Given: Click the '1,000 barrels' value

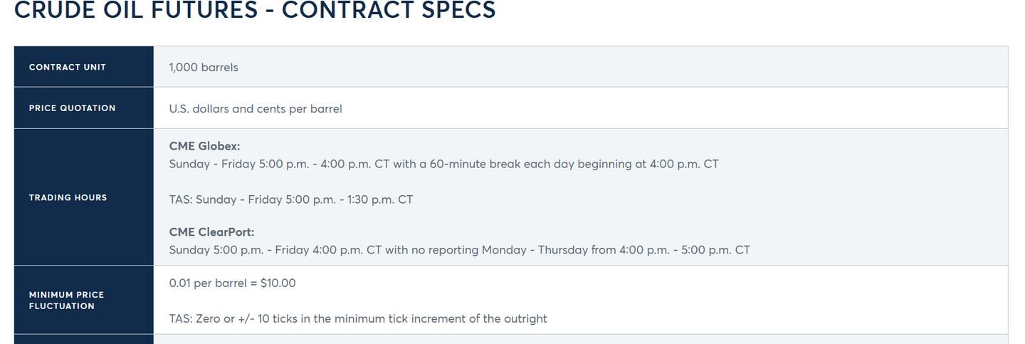Looking at the screenshot, I should pyautogui.click(x=204, y=67).
